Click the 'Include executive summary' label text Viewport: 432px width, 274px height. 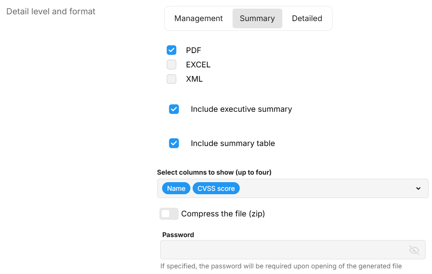tap(241, 109)
